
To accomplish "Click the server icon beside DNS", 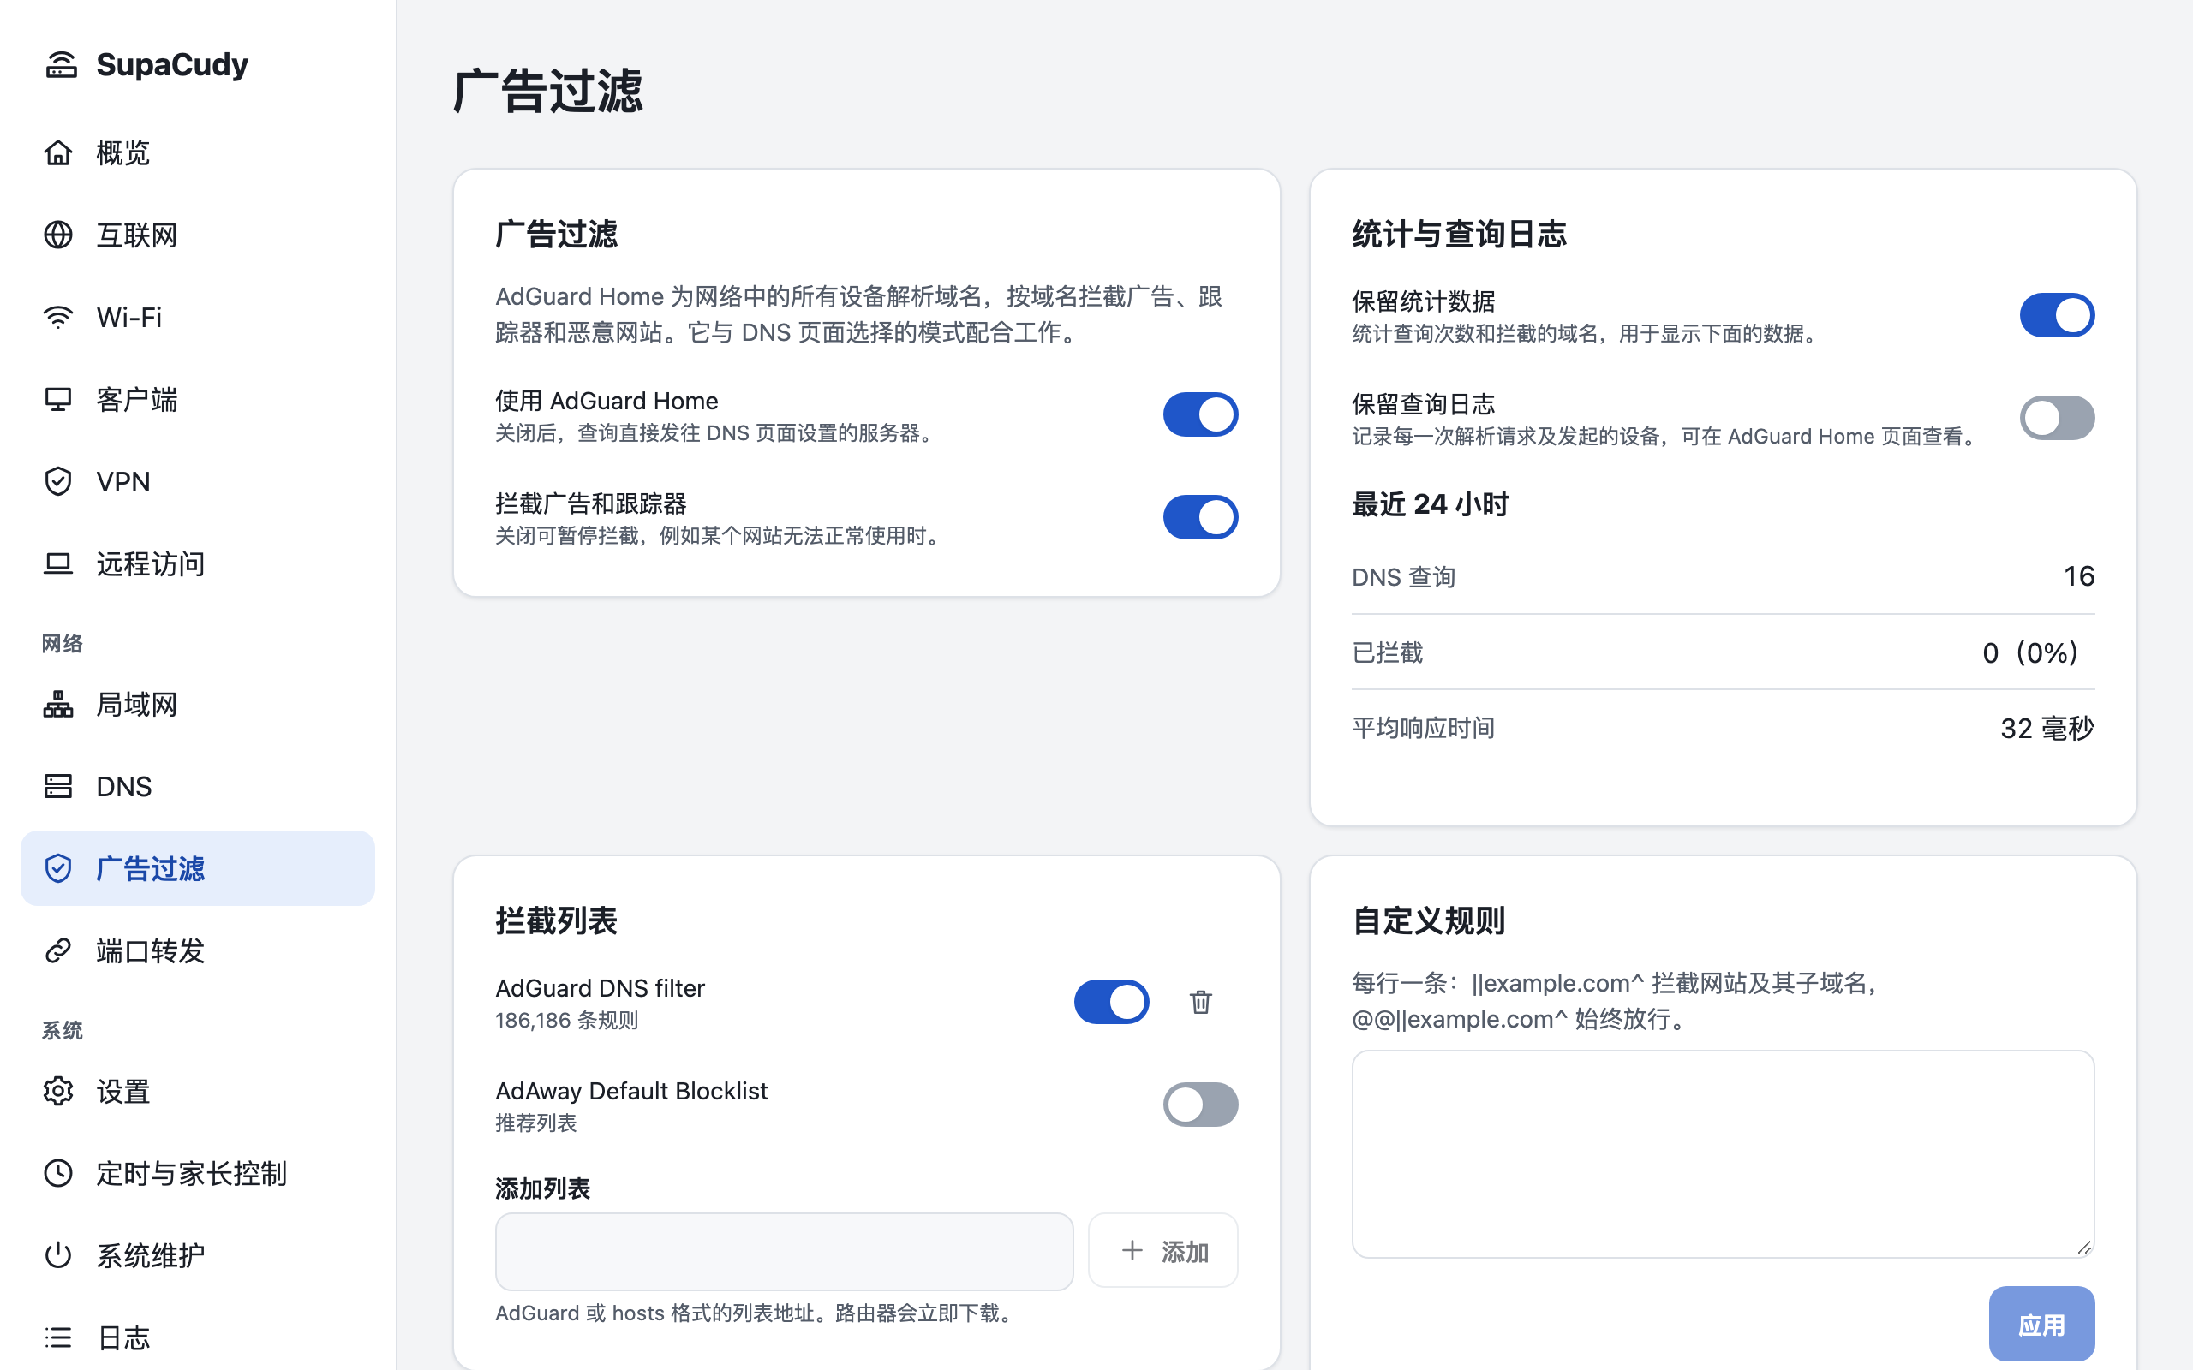I will tap(58, 785).
